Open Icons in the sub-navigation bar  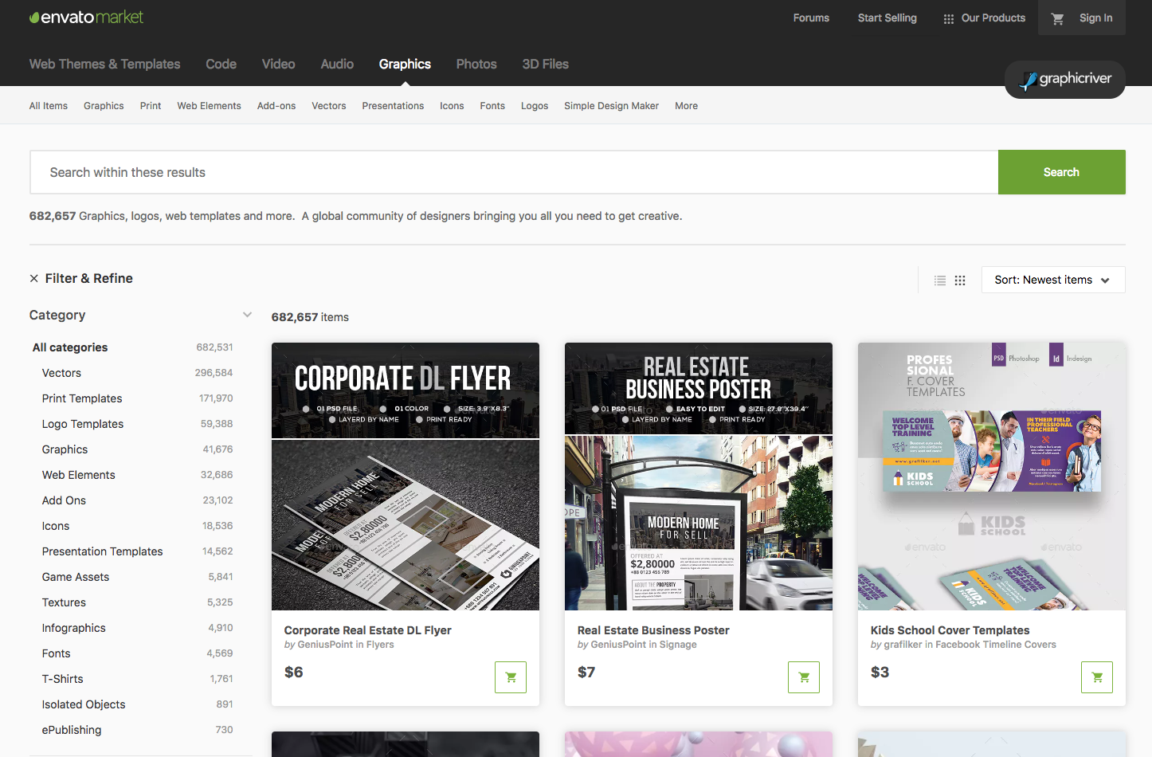tap(452, 106)
